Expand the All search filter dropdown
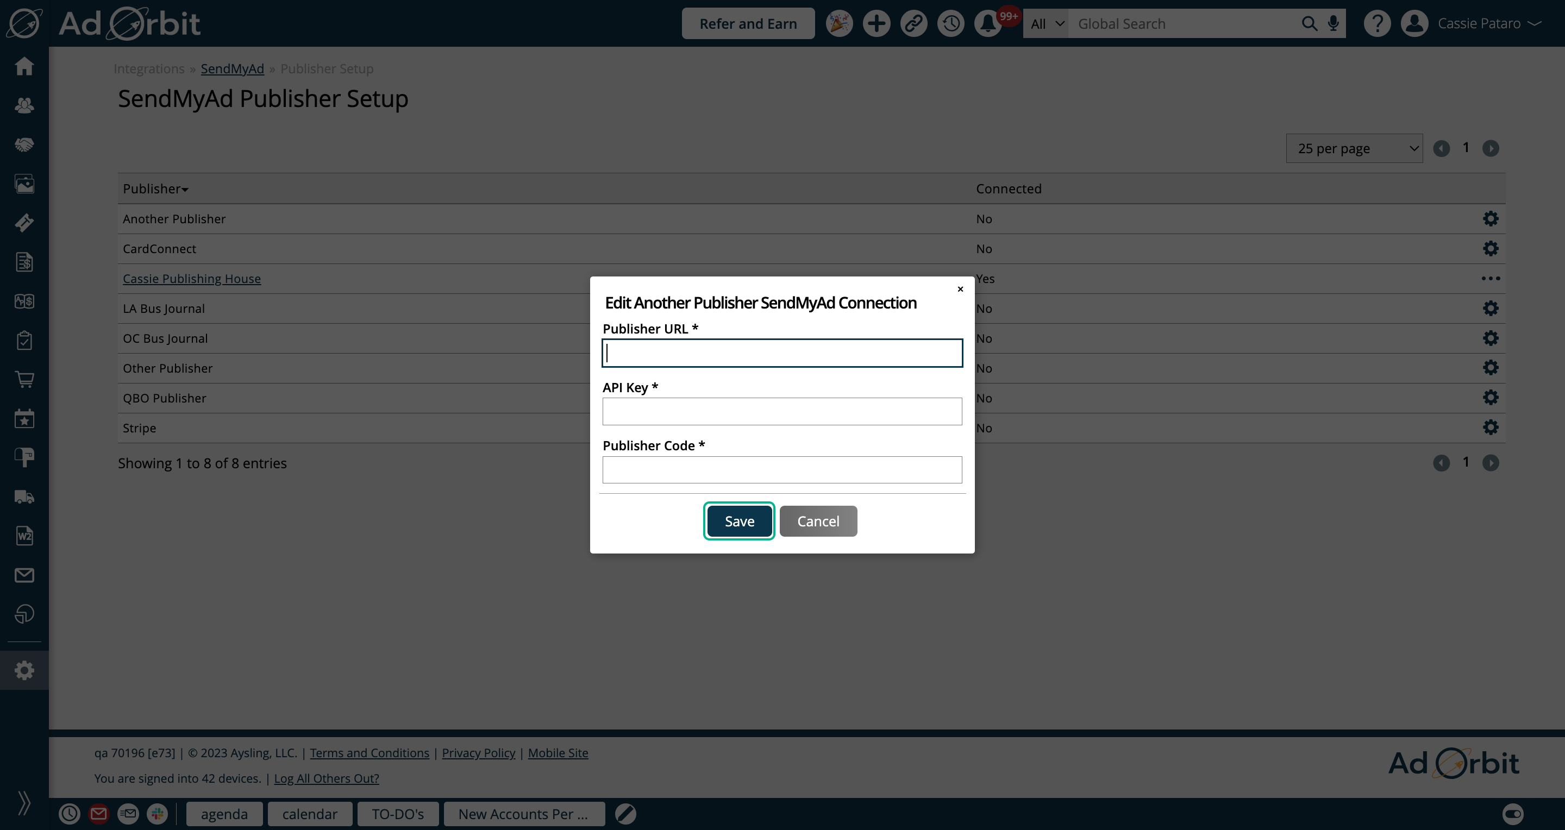This screenshot has width=1565, height=830. point(1046,24)
